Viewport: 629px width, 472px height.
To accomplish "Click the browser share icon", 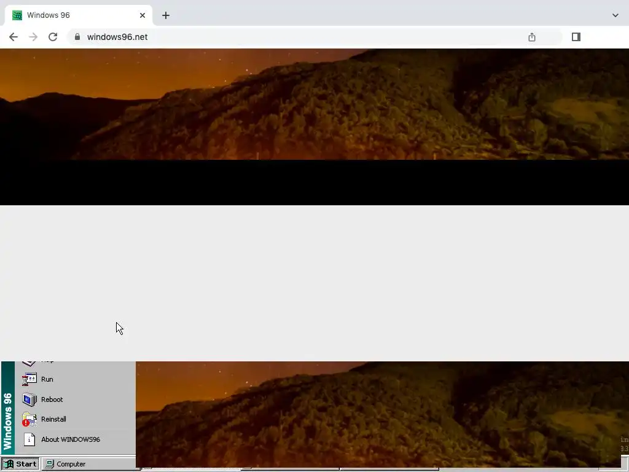I will coord(532,37).
